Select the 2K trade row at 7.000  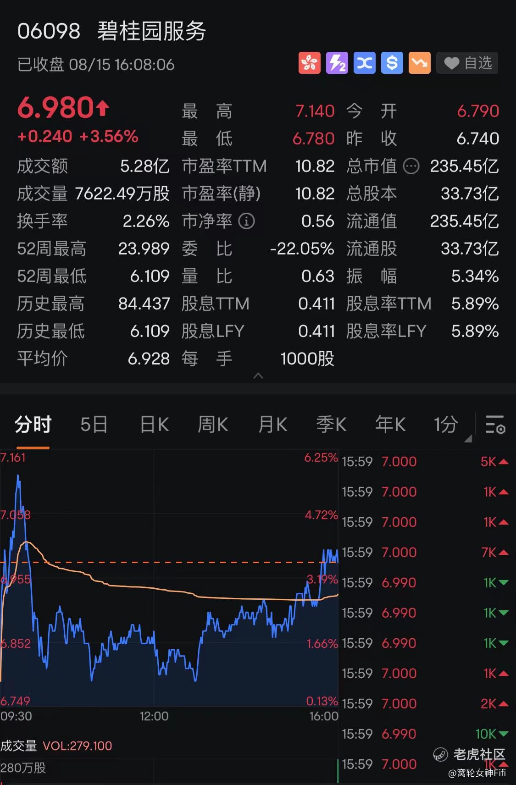click(x=426, y=704)
